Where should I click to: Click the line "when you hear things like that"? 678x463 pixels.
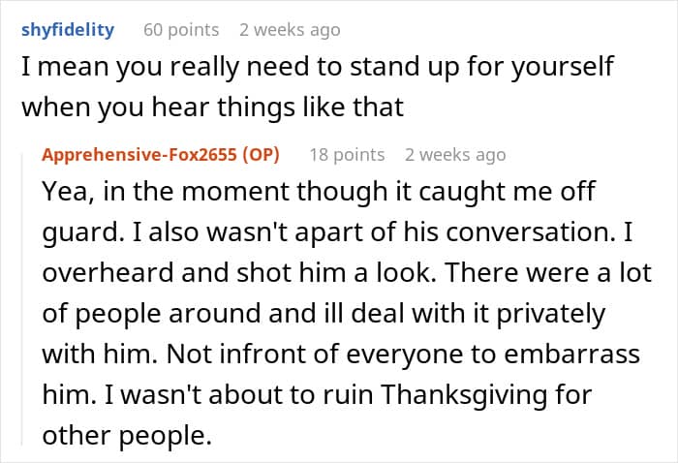[212, 108]
